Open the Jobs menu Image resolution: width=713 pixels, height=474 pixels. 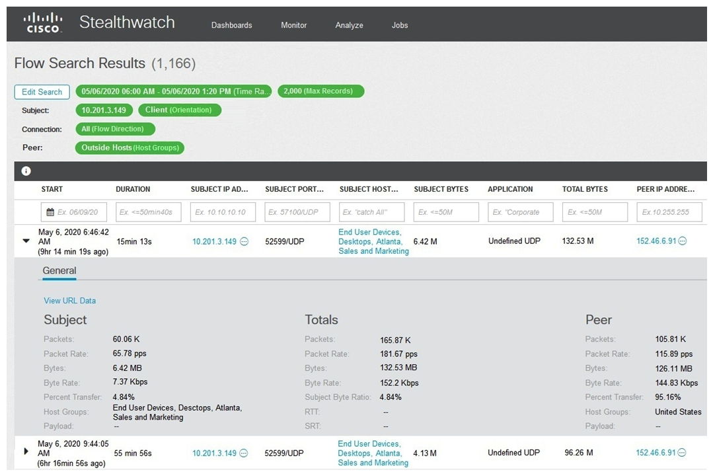pos(400,26)
